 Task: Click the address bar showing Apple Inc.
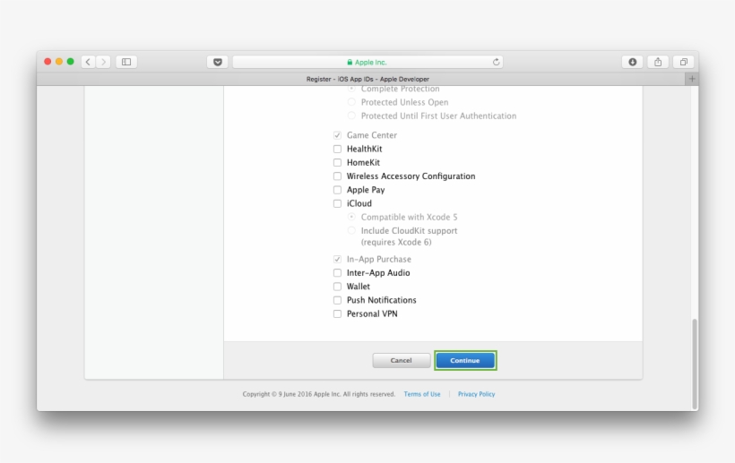click(x=367, y=62)
